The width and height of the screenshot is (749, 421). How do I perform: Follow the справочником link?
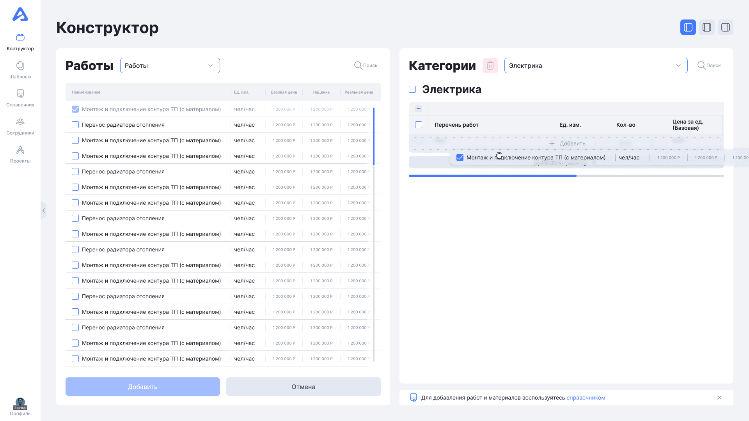point(586,398)
